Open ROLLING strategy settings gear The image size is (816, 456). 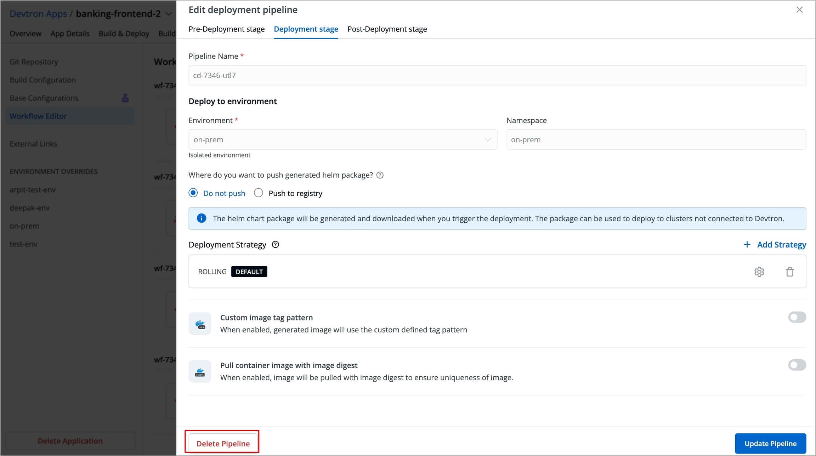(x=759, y=272)
